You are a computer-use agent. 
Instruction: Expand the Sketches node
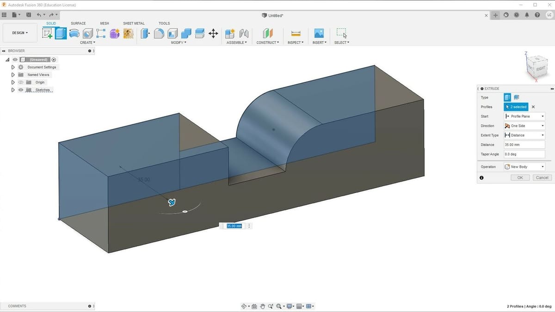point(13,90)
